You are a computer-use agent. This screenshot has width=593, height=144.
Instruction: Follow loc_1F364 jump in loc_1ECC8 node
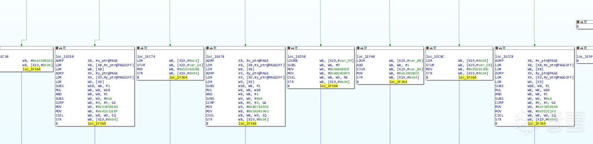coord(537,124)
